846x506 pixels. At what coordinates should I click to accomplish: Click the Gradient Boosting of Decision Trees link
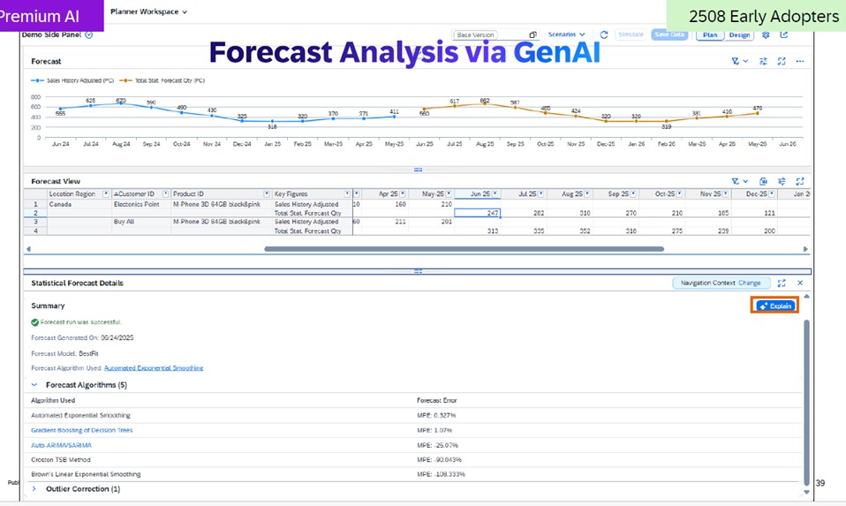81,430
